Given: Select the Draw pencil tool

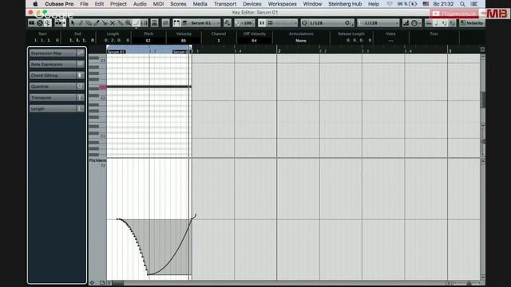Looking at the screenshot, I should 81,23.
